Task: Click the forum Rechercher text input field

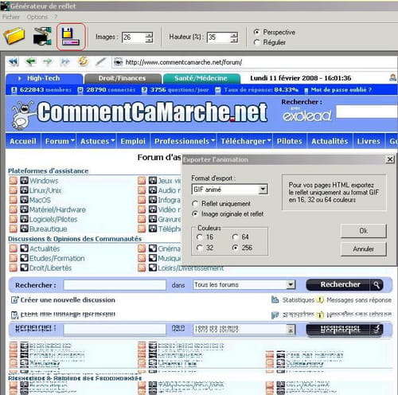Action: 115,285
